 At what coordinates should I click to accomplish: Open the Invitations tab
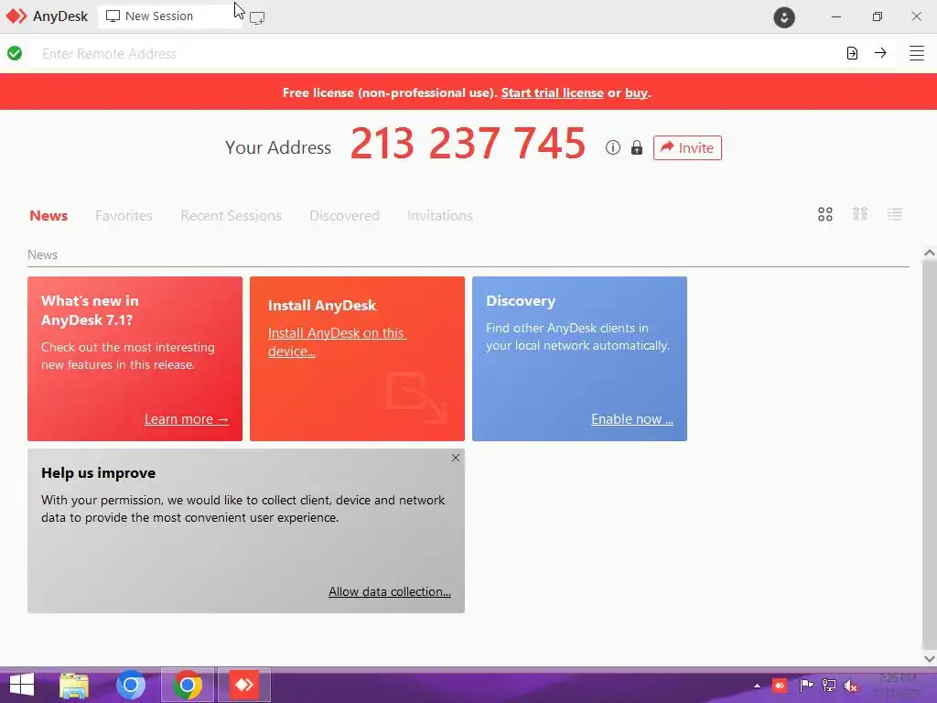440,216
